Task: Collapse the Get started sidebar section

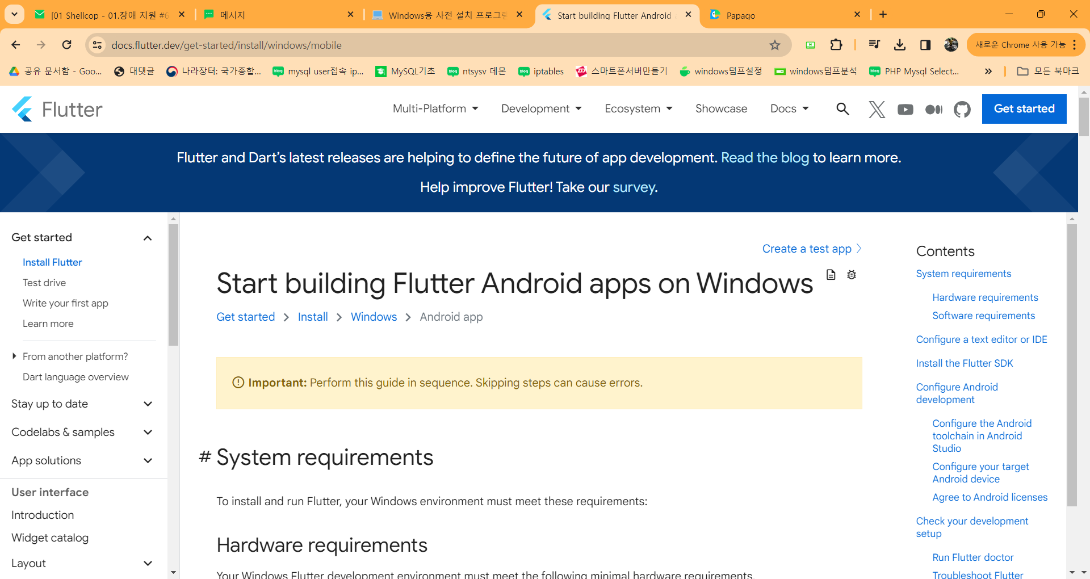Action: [x=148, y=238]
